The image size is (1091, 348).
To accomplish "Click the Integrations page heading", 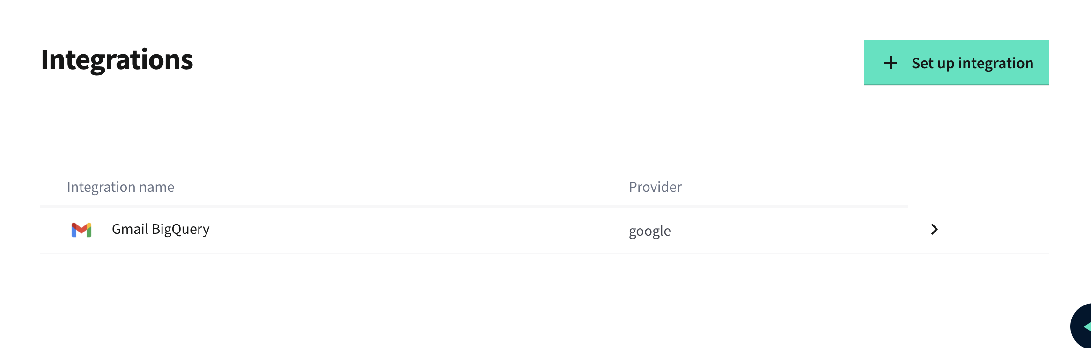I will point(117,60).
